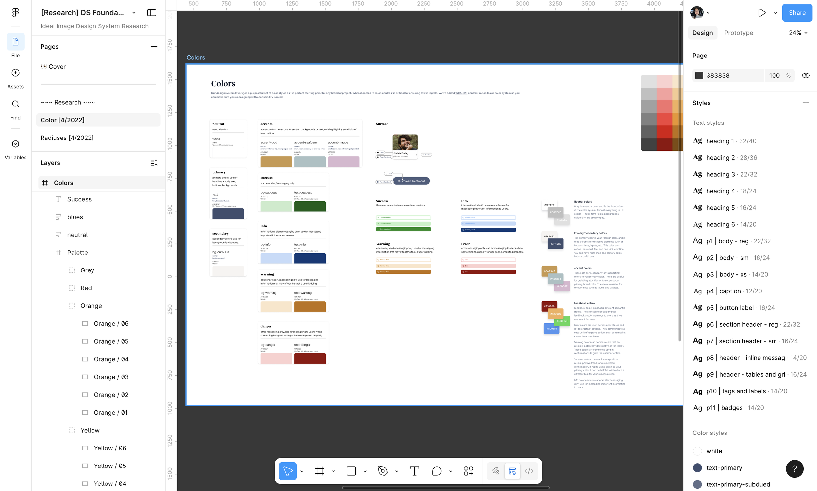
Task: Open the Radiuses [4/2022] page
Action: pyautogui.click(x=67, y=138)
